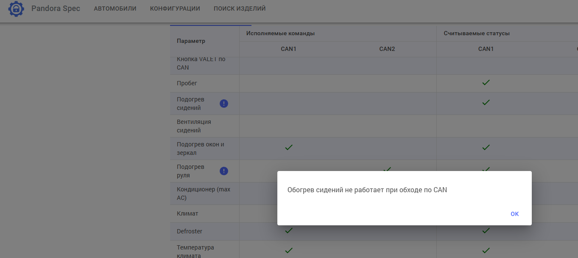The image size is (578, 258).
Task: Click Подогрев сидений status CAN1 checkmark
Action: click(x=486, y=103)
